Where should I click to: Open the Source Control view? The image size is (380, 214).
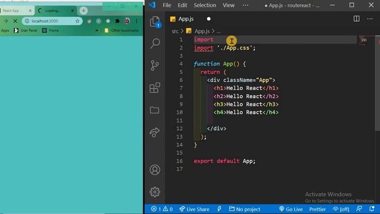pos(154,65)
